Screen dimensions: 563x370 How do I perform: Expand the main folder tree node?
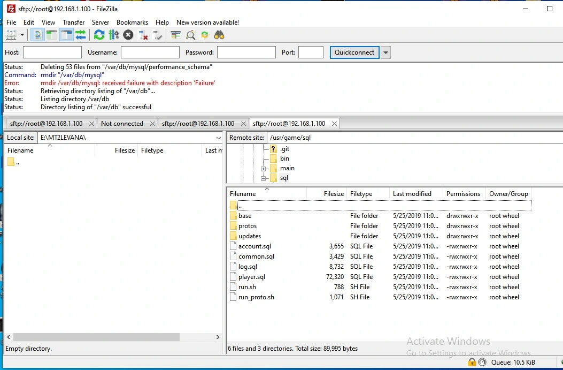point(264,169)
